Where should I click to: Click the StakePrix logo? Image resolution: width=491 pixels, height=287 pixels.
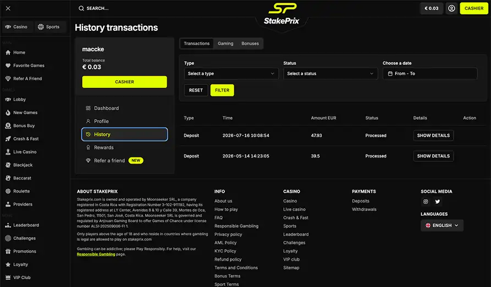pyautogui.click(x=282, y=14)
